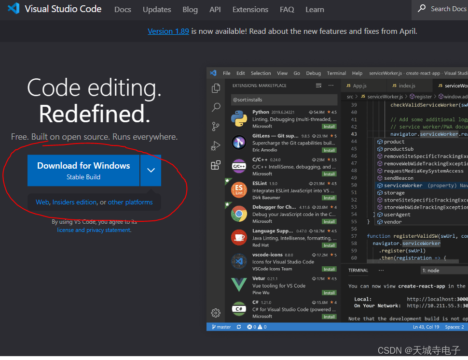Install the ESLint extension
Viewport: 468px width, 360px height.
tap(329, 198)
